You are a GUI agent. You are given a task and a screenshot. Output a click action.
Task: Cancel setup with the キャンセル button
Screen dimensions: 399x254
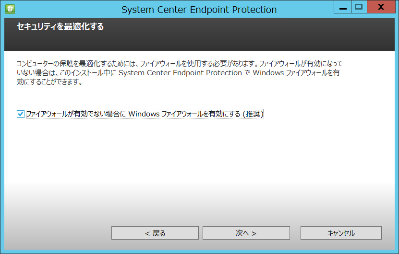click(341, 233)
